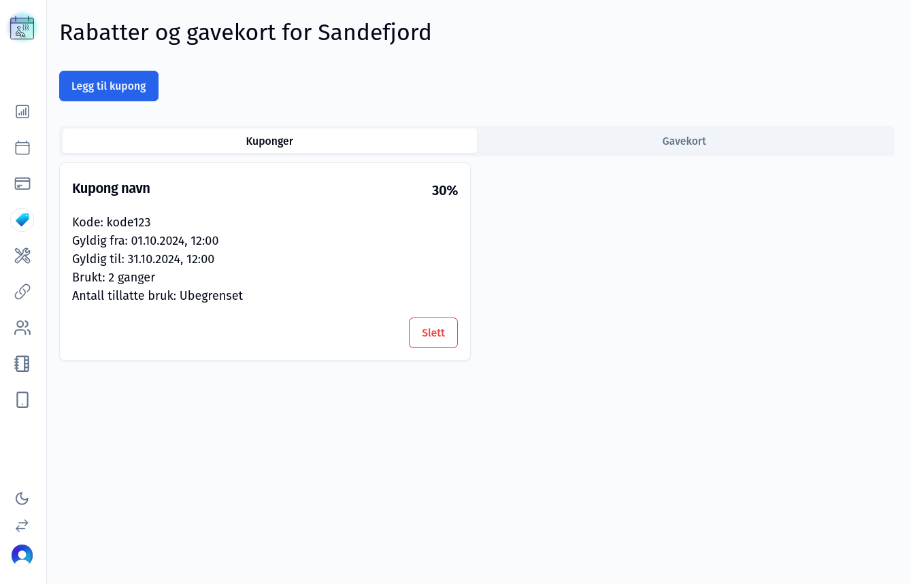This screenshot has height=584, width=911.
Task: Toggle dark mode with the moon icon
Action: (x=22, y=498)
